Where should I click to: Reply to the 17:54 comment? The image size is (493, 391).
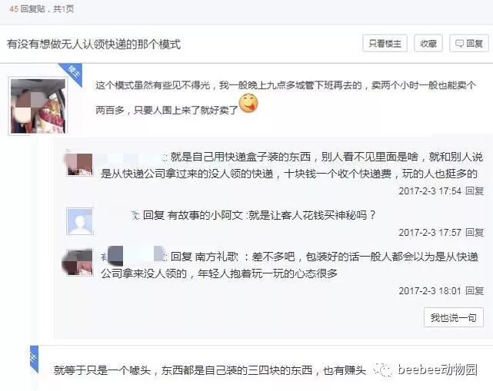click(475, 191)
